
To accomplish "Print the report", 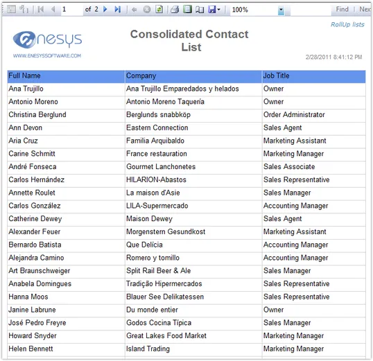I will [x=175, y=10].
